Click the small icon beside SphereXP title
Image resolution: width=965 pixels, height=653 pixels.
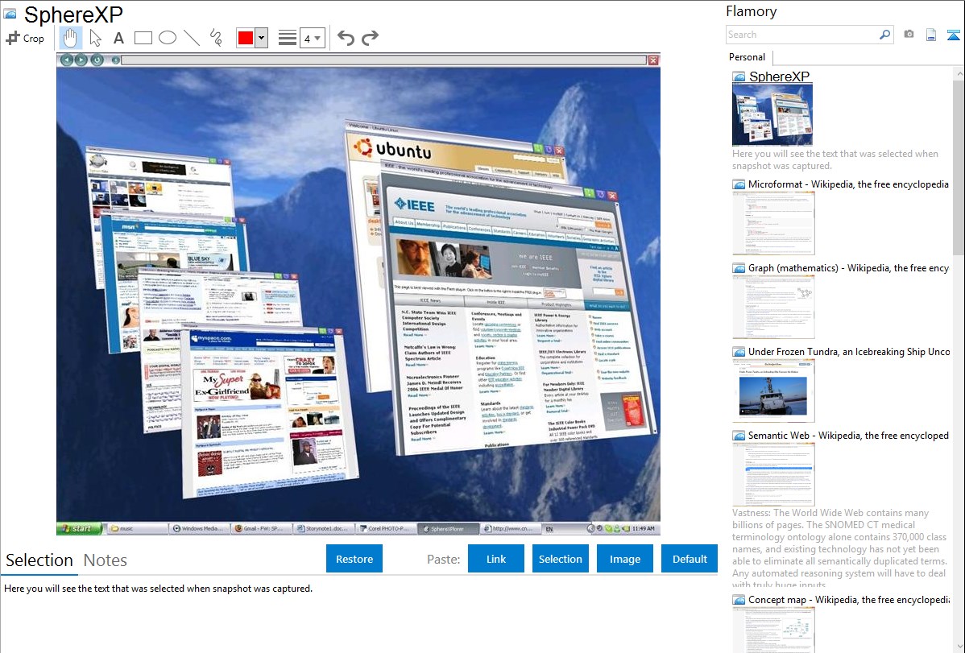739,77
